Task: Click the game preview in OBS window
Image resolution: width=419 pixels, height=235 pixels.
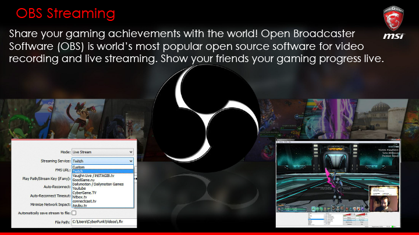Action: pyautogui.click(x=338, y=177)
